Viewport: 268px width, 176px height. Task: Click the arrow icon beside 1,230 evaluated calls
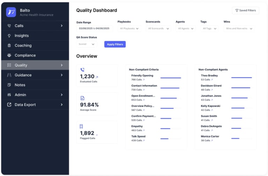coord(97,77)
